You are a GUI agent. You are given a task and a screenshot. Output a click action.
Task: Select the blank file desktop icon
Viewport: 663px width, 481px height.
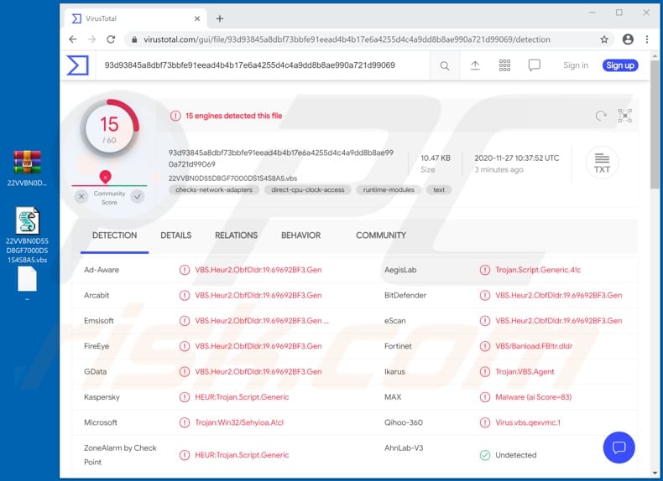[27, 284]
